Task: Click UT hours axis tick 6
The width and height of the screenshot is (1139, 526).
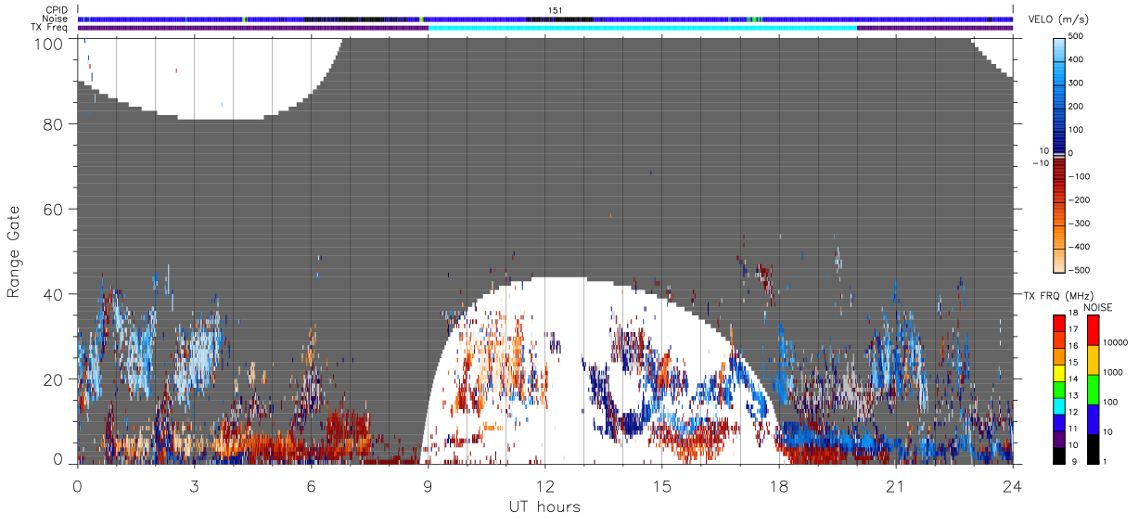Action: [x=311, y=486]
